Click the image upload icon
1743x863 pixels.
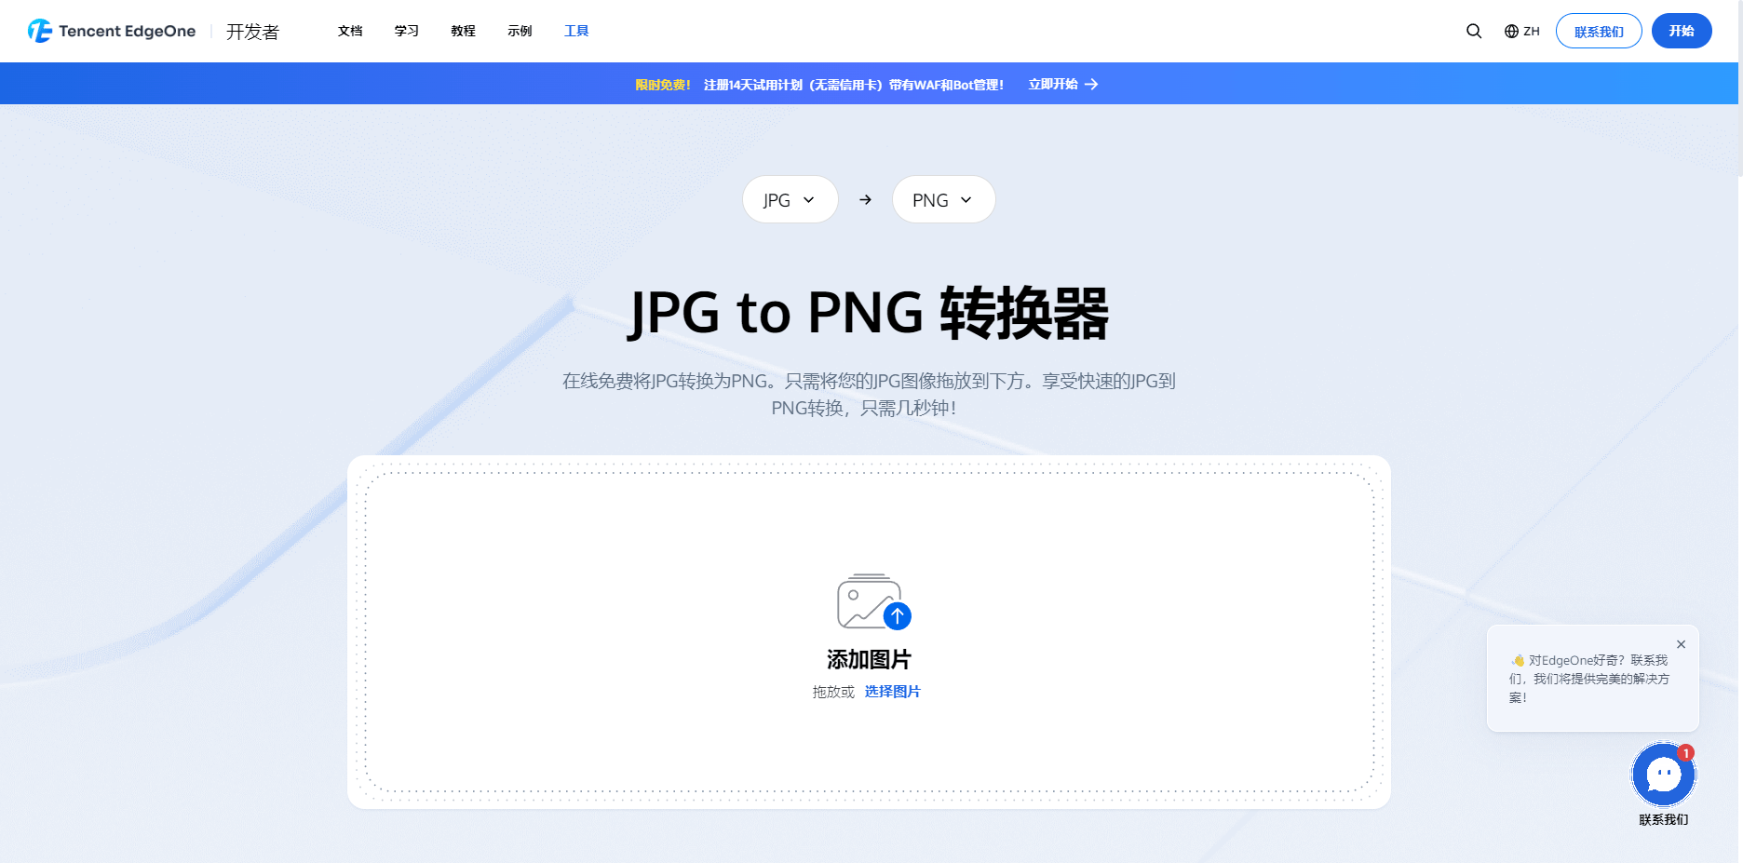coord(873,602)
